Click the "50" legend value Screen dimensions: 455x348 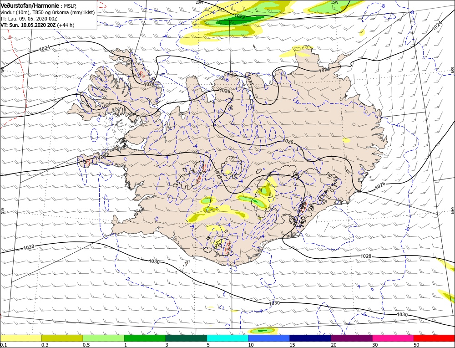(416, 345)
